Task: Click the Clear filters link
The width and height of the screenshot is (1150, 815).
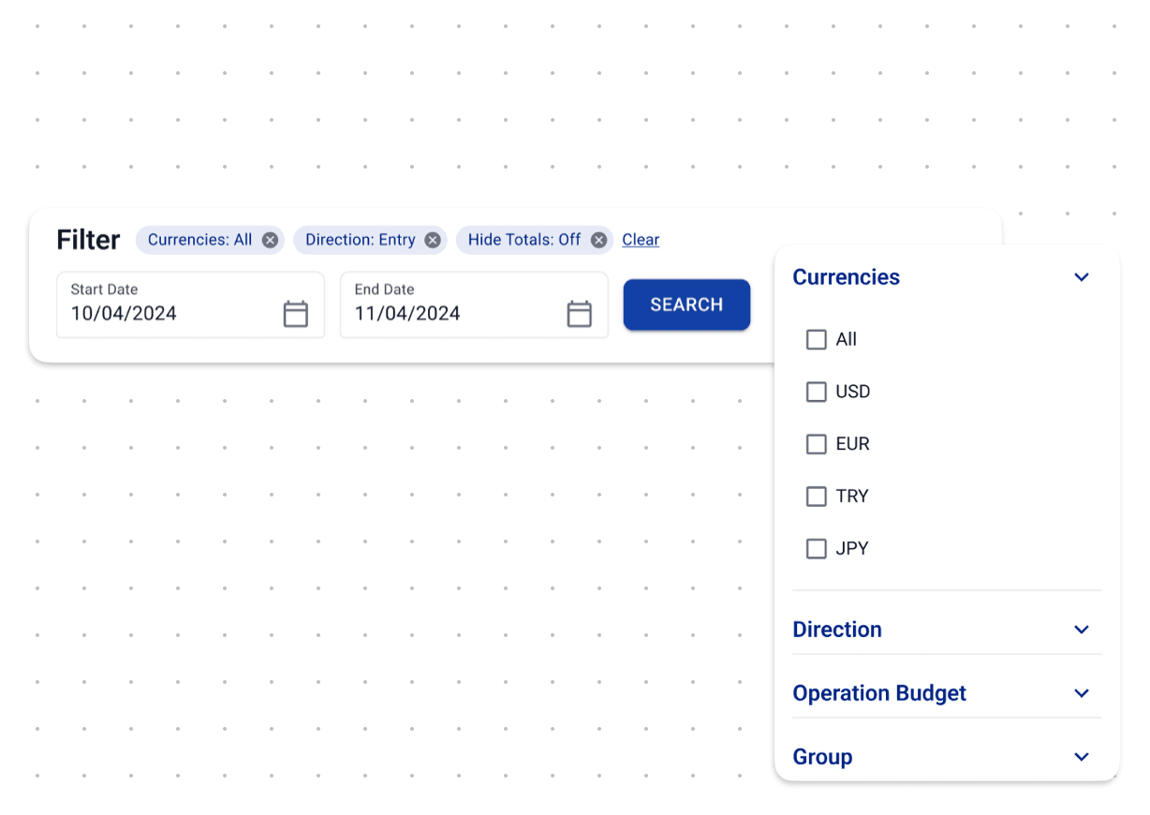Action: [641, 240]
